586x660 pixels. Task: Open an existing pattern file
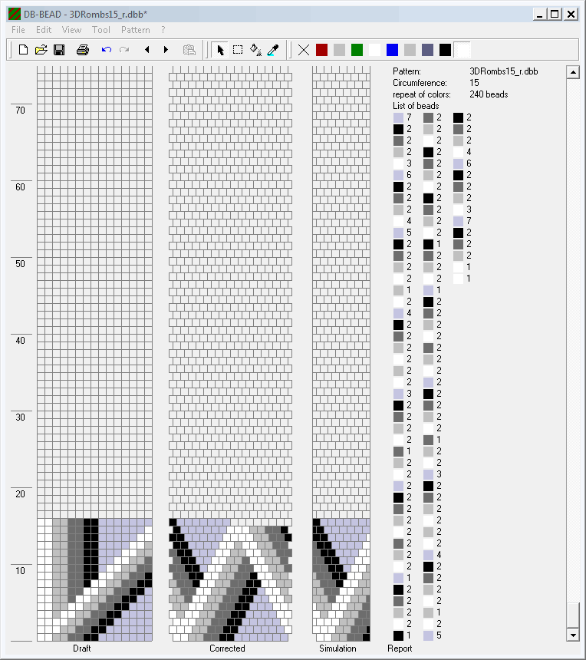(41, 50)
